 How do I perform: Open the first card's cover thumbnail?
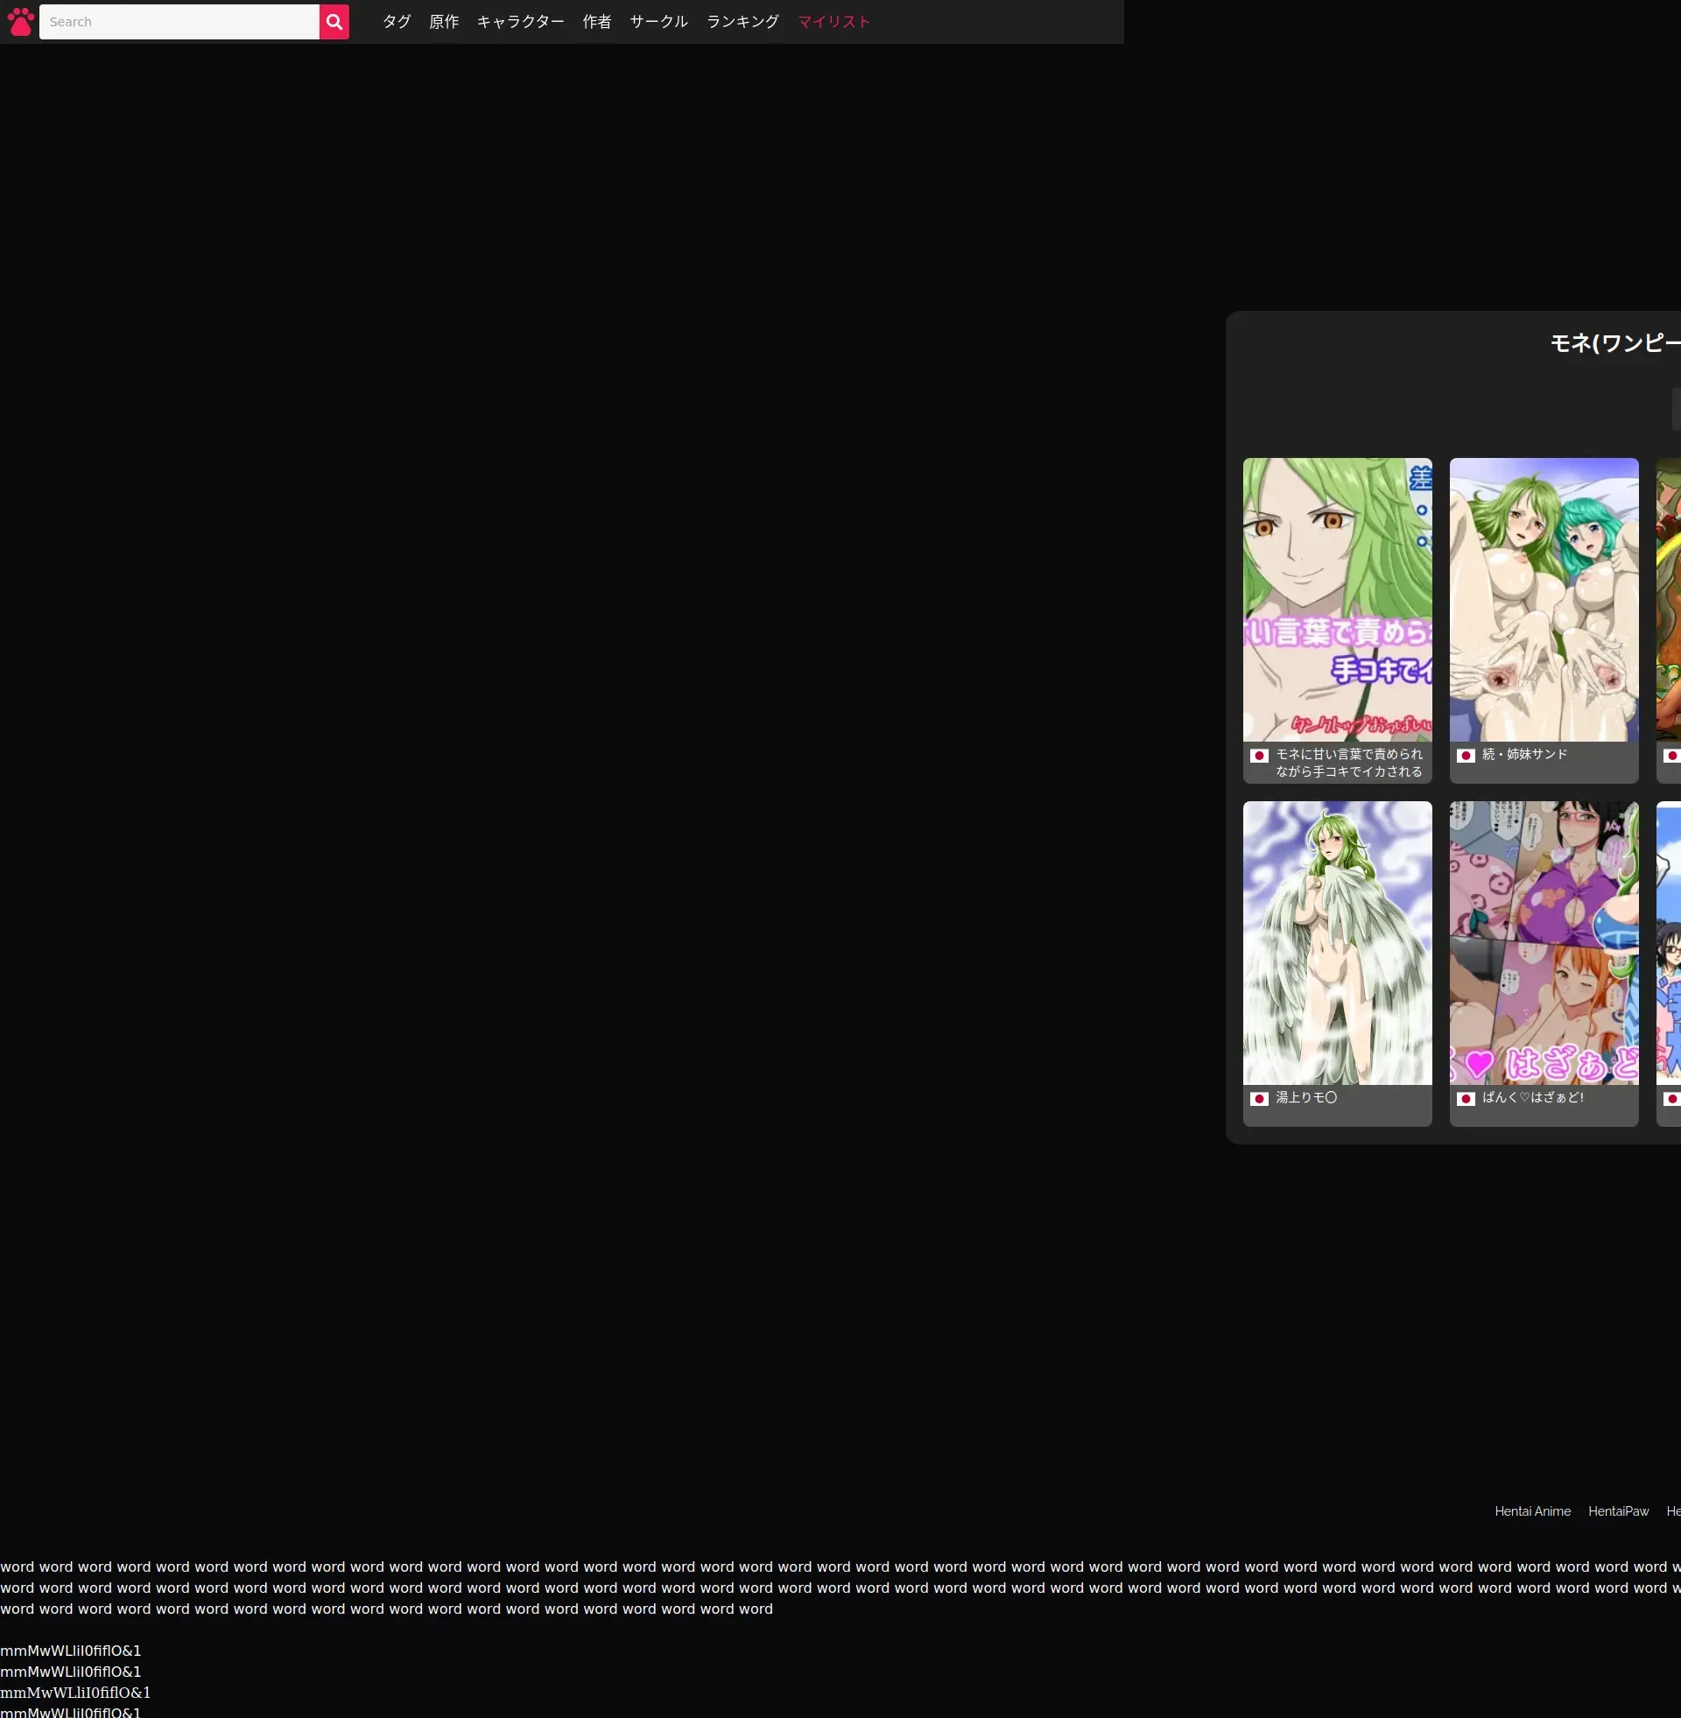1337,600
